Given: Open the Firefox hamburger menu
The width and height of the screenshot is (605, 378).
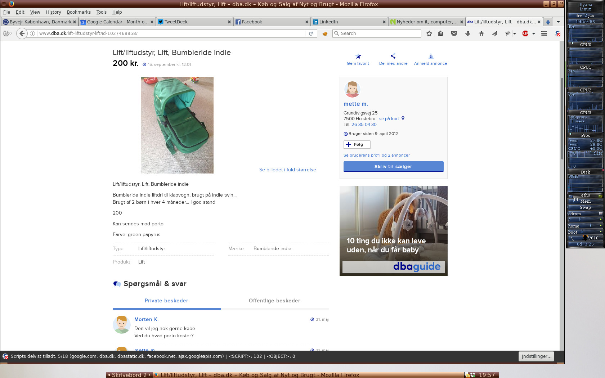Looking at the screenshot, I should [x=544, y=33].
